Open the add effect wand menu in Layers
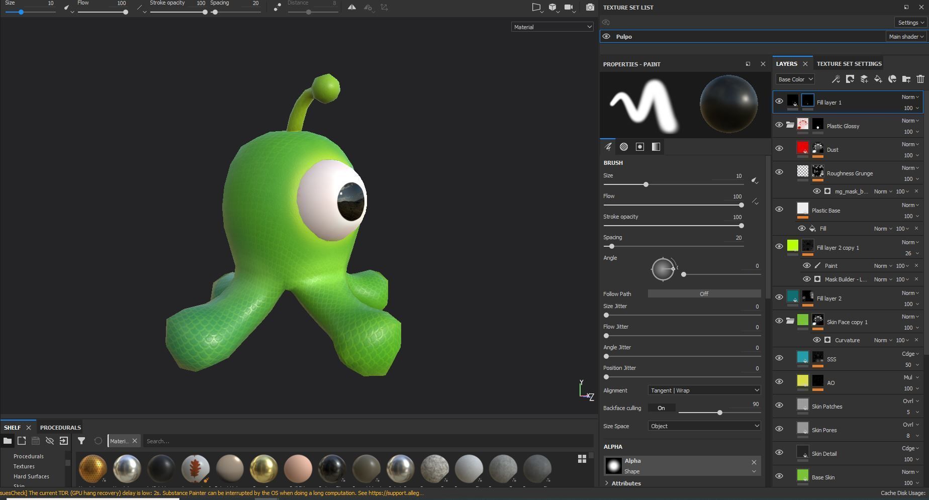Image resolution: width=929 pixels, height=500 pixels. [835, 79]
